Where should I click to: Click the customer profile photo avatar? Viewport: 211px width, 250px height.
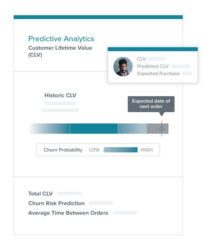tap(123, 67)
